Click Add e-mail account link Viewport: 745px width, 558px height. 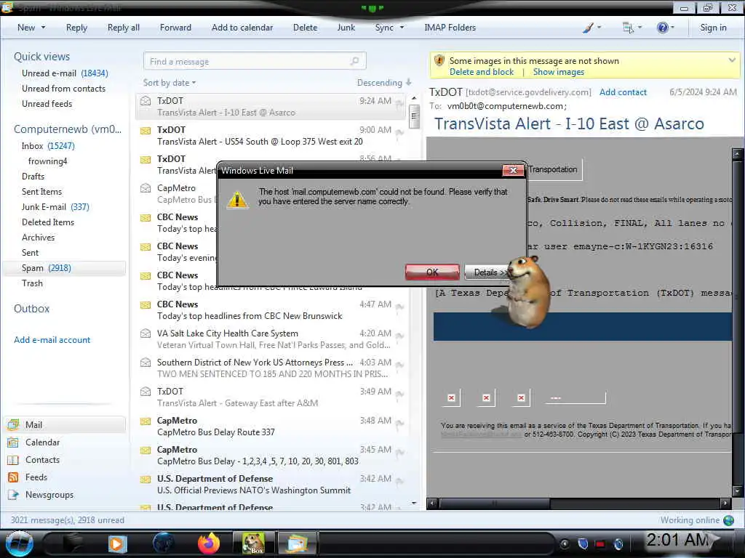(x=52, y=340)
